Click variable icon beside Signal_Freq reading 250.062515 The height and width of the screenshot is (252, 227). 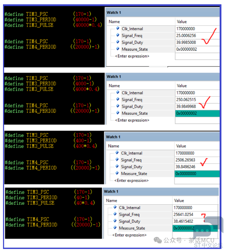click(x=118, y=99)
